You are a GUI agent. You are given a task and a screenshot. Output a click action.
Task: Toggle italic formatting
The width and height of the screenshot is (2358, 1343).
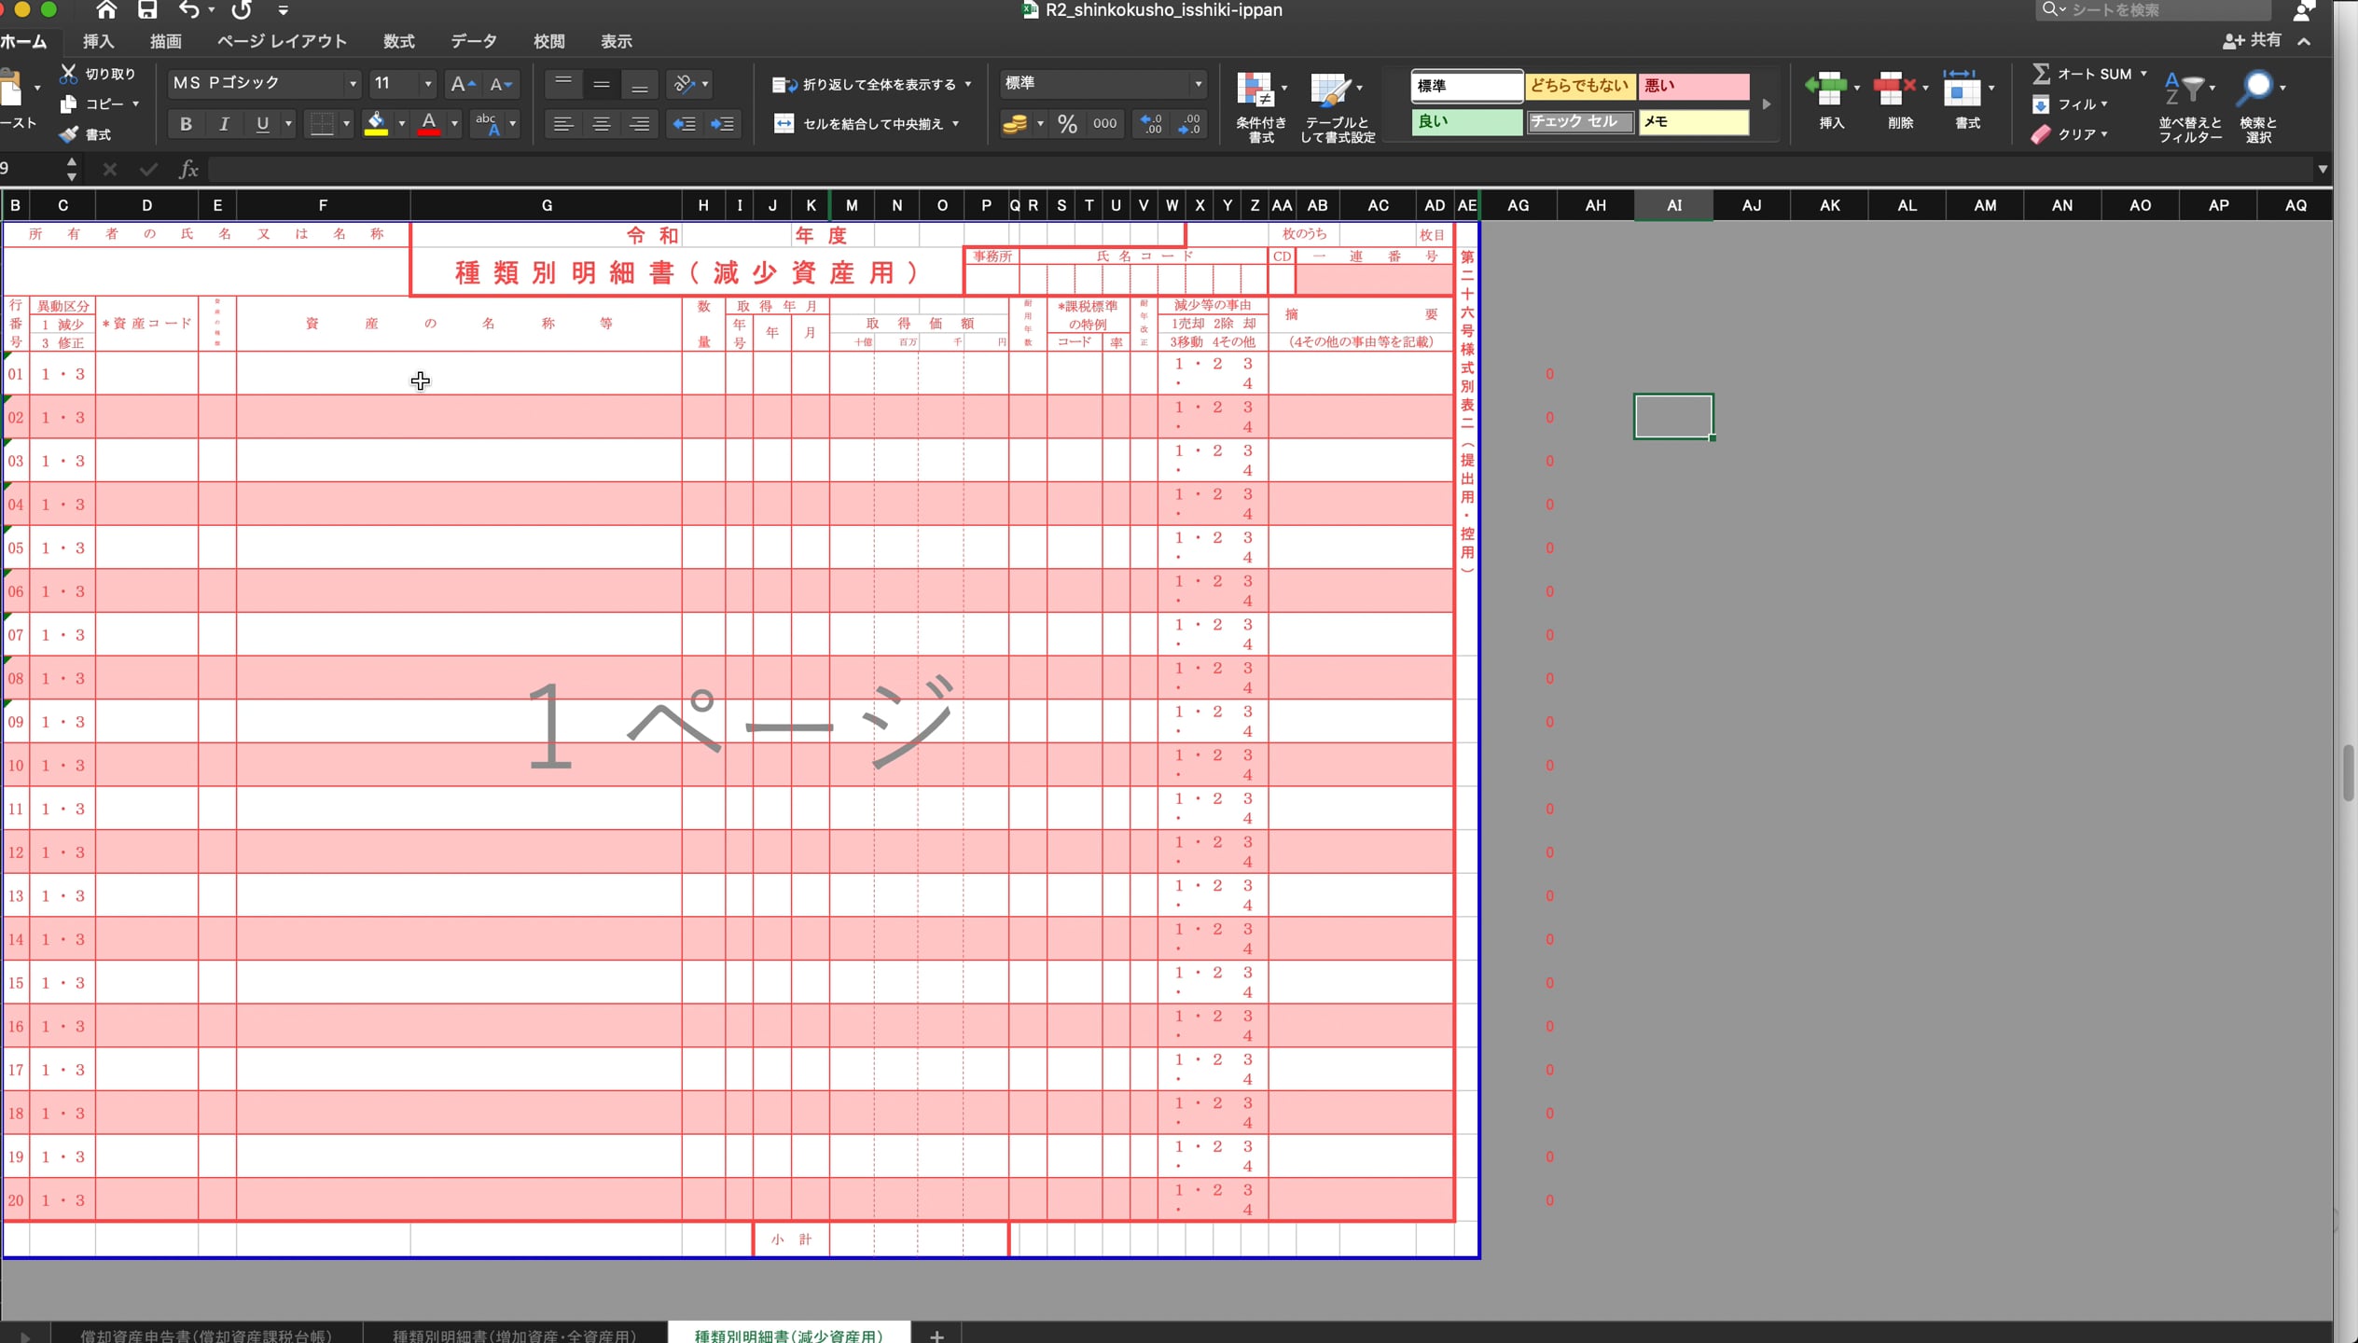(x=224, y=124)
